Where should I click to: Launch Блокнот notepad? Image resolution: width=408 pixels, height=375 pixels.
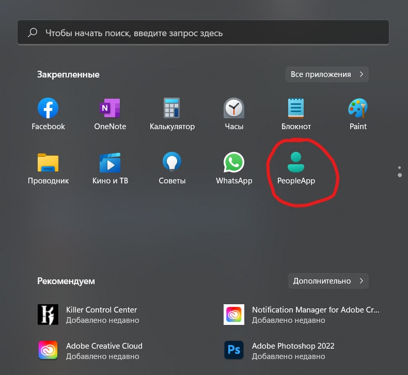[x=296, y=108]
